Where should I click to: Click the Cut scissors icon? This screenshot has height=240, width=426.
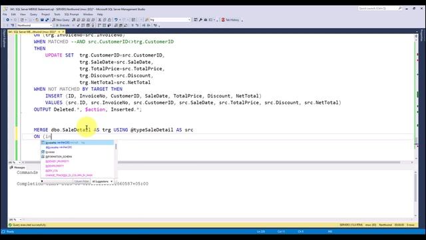click(x=100, y=20)
